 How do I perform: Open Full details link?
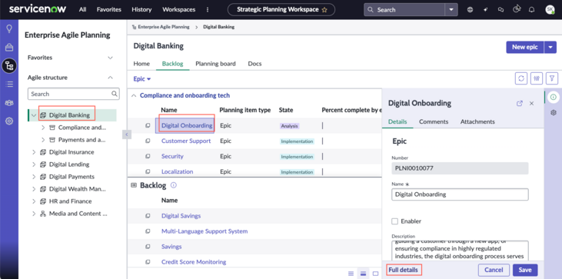403,270
